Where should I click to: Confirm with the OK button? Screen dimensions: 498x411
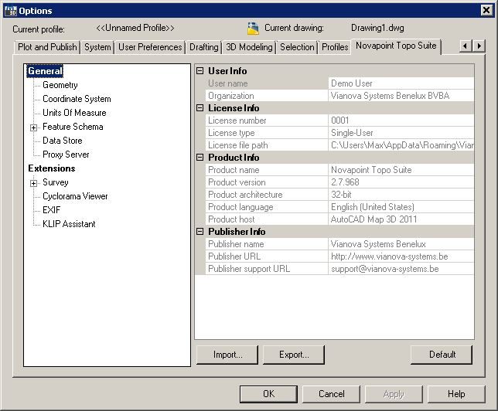[x=268, y=394]
